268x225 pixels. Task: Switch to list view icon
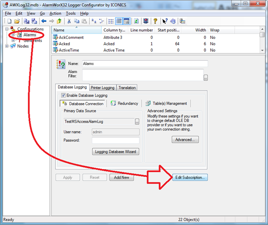click(111, 21)
